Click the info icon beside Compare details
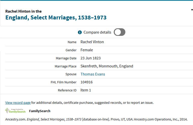This screenshot has width=193, height=125. click(80, 32)
